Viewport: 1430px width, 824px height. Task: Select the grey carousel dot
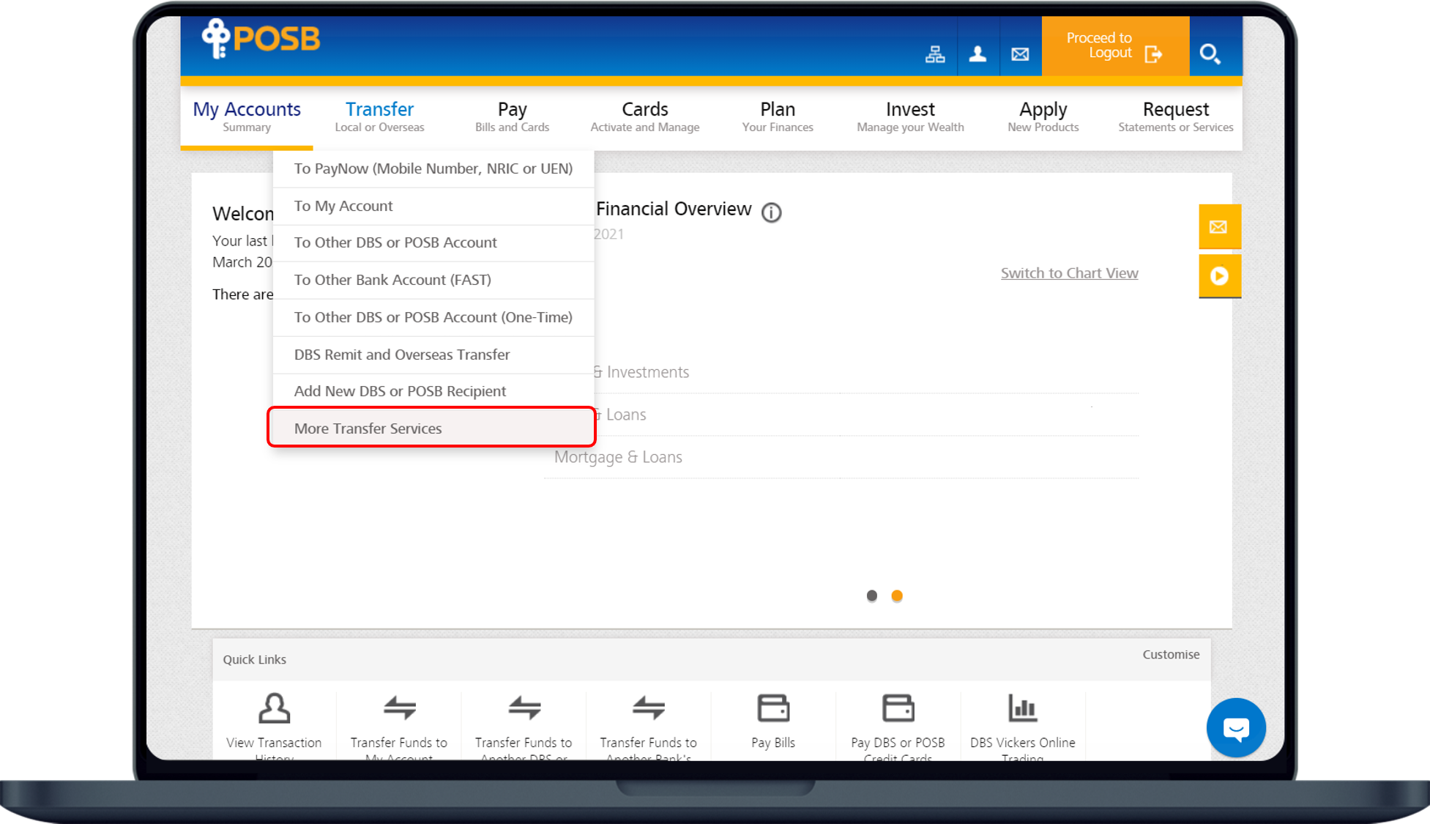point(871,595)
